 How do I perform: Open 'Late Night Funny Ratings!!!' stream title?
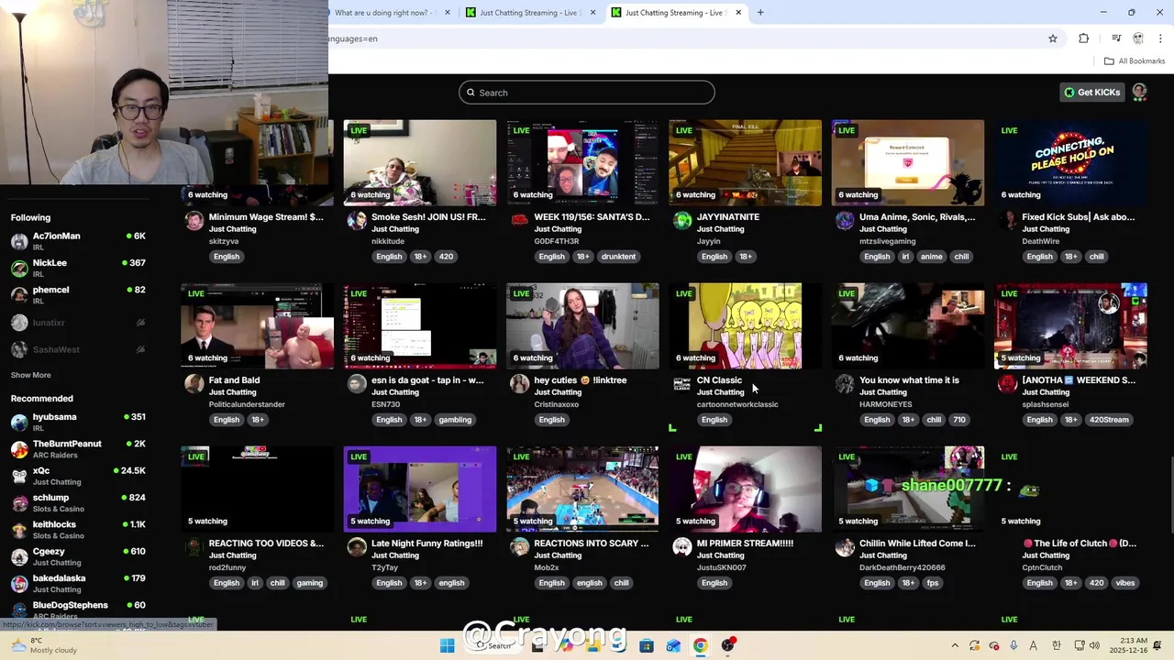426,544
